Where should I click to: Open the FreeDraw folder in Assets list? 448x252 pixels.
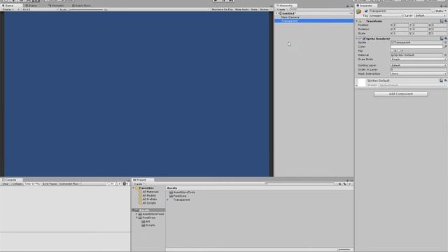pos(178,196)
